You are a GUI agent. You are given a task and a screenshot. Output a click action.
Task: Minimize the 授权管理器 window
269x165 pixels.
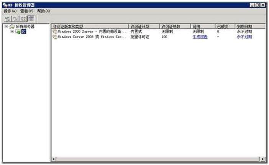tap(252, 5)
